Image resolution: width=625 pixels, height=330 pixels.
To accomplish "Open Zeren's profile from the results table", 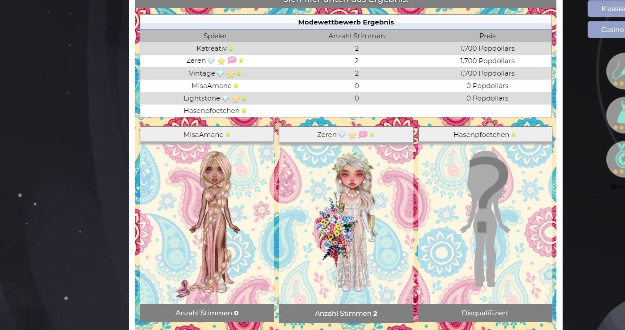I will 196,61.
